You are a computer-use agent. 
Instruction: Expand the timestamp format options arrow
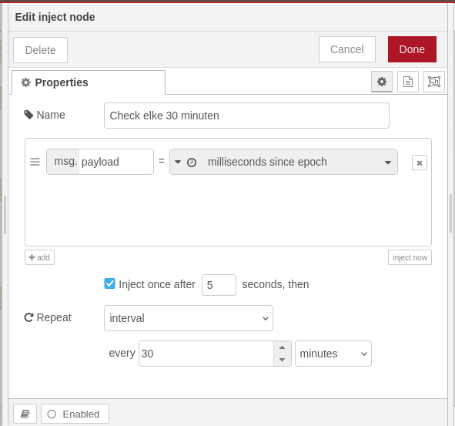388,163
